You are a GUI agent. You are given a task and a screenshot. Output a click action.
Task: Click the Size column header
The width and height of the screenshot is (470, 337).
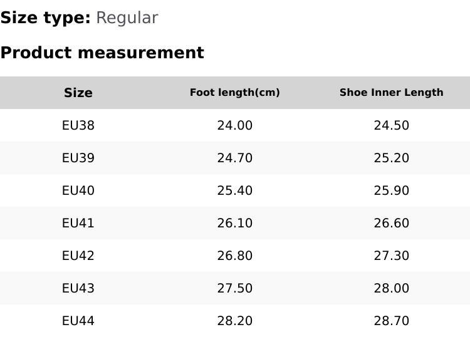[78, 93]
